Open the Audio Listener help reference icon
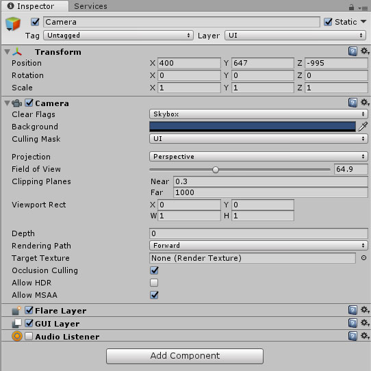Viewport: 371px width, 371px height. [353, 336]
